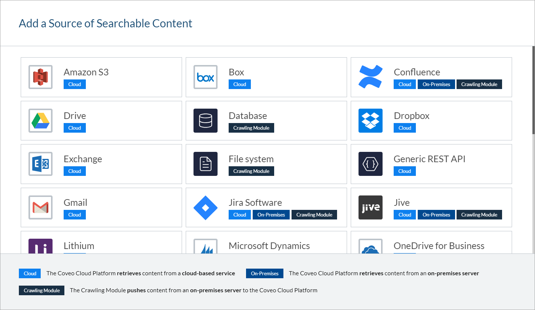Viewport: 535px width, 310px height.
Task: Open the Generic REST API source title
Action: [x=430, y=159]
